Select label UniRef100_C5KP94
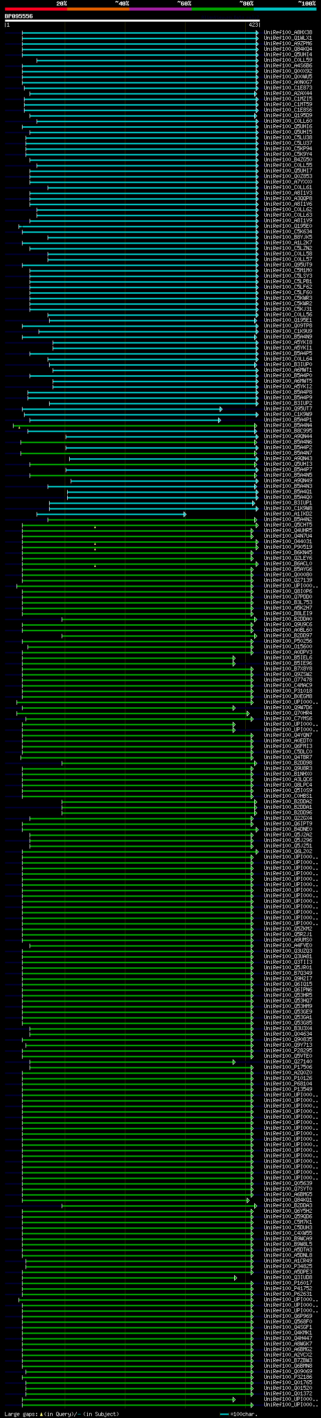 point(287,148)
